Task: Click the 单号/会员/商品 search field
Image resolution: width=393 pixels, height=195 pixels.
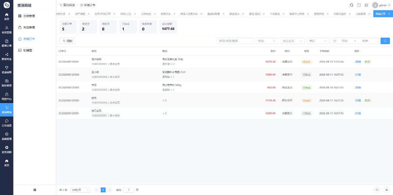Action: pyautogui.click(x=235, y=41)
